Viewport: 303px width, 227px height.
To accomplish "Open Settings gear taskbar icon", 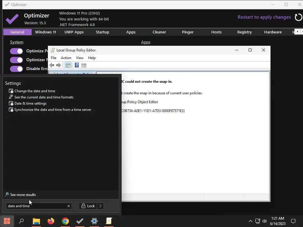I will coord(94,221).
